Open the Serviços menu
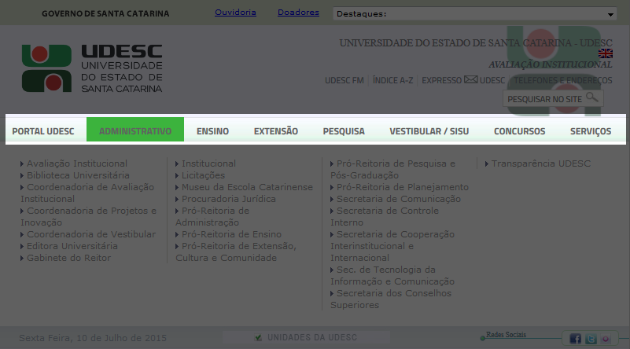The width and height of the screenshot is (630, 349). click(591, 131)
